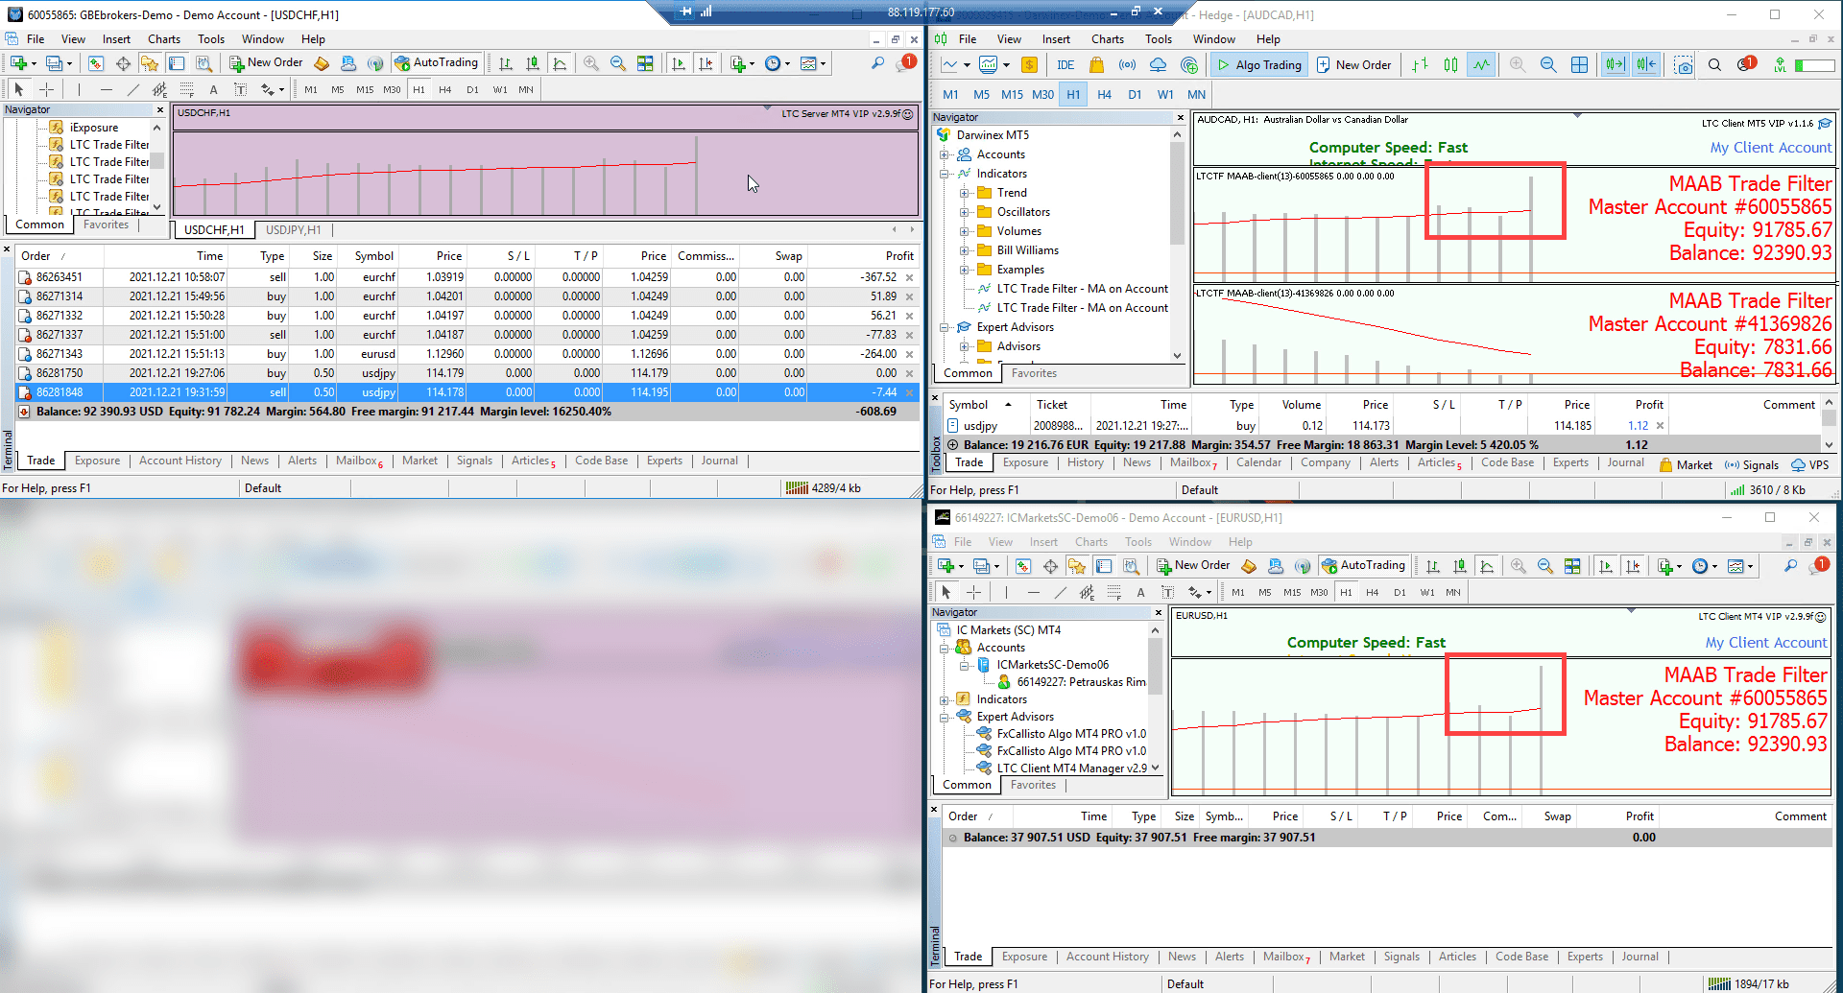This screenshot has height=993, width=1843.
Task: Select M15 timeframe in GBEbrokers window
Action: pos(365,89)
